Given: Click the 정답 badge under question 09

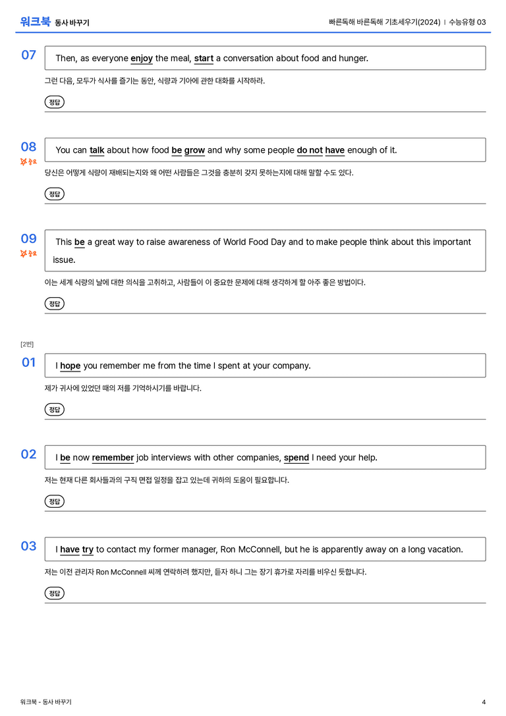Looking at the screenshot, I should click(x=54, y=303).
